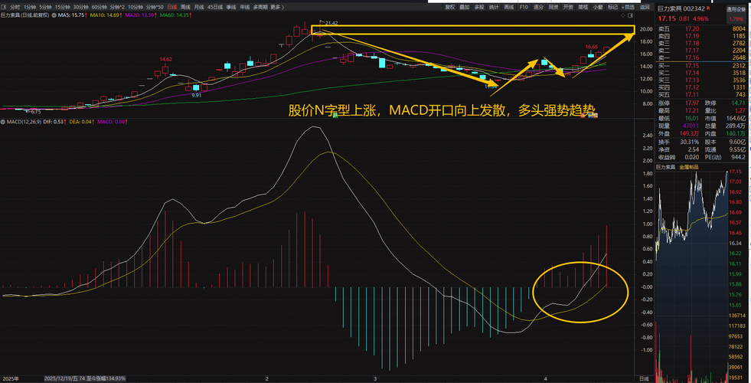
Task: Select the 分钟*50 custom period
Action: coord(155,7)
